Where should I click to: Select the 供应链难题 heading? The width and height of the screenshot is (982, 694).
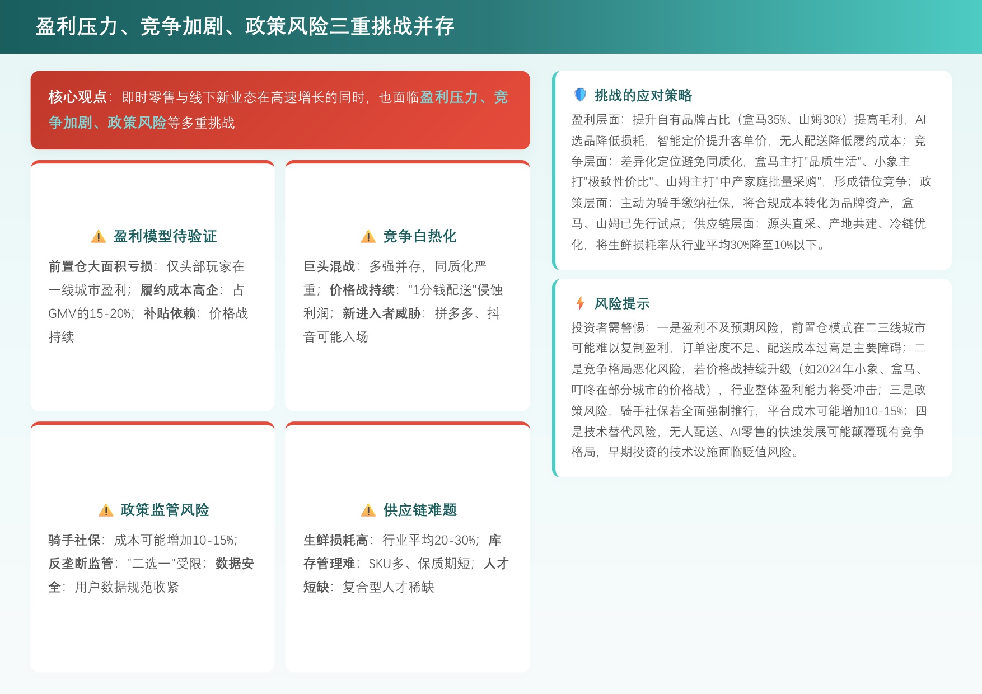[420, 510]
